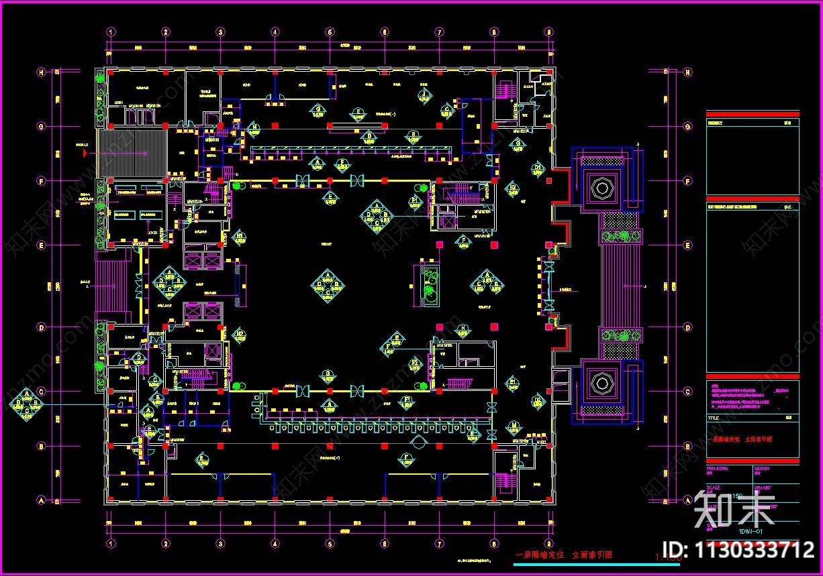Click grid bubble 9 on the top axis row
This screenshot has height=576, width=823.
(x=548, y=32)
